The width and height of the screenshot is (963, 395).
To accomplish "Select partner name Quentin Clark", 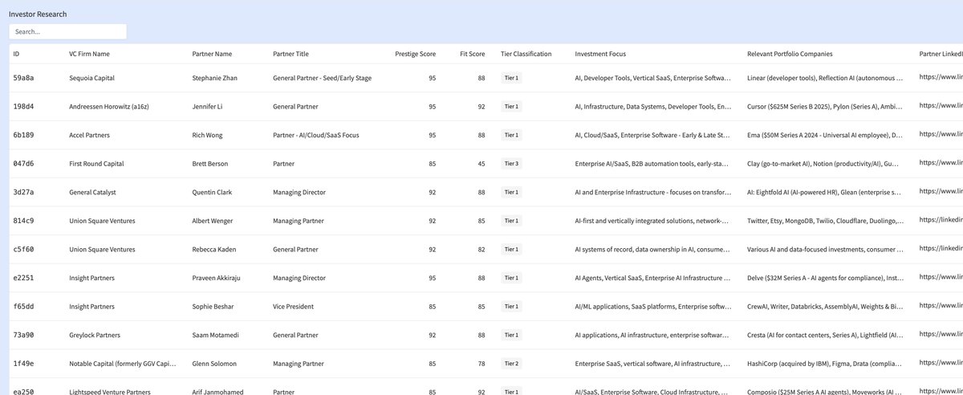I will tap(212, 192).
